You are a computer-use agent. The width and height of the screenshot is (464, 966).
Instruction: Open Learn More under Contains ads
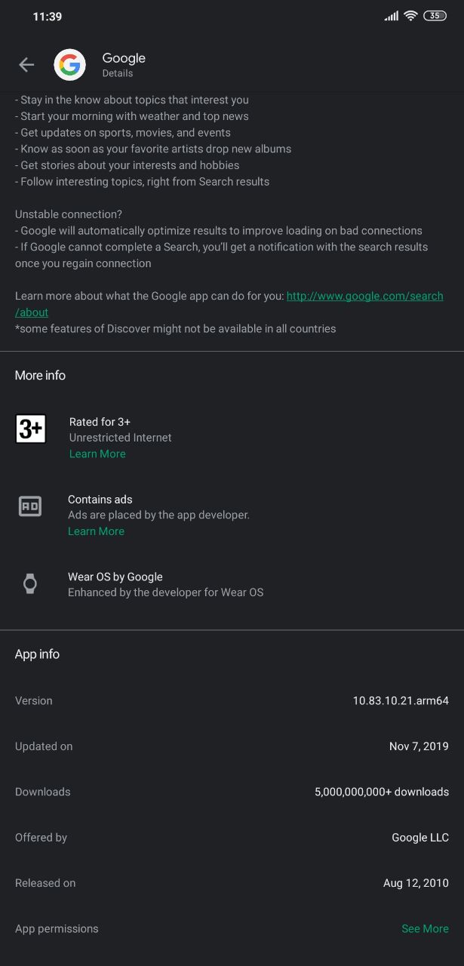point(96,531)
